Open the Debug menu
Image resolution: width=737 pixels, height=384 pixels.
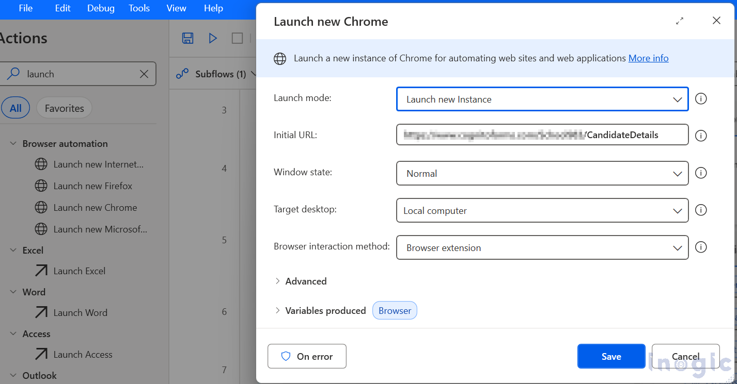pos(100,8)
